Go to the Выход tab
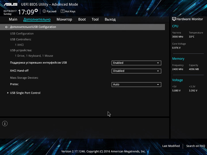The image size is (207, 155). point(110,20)
